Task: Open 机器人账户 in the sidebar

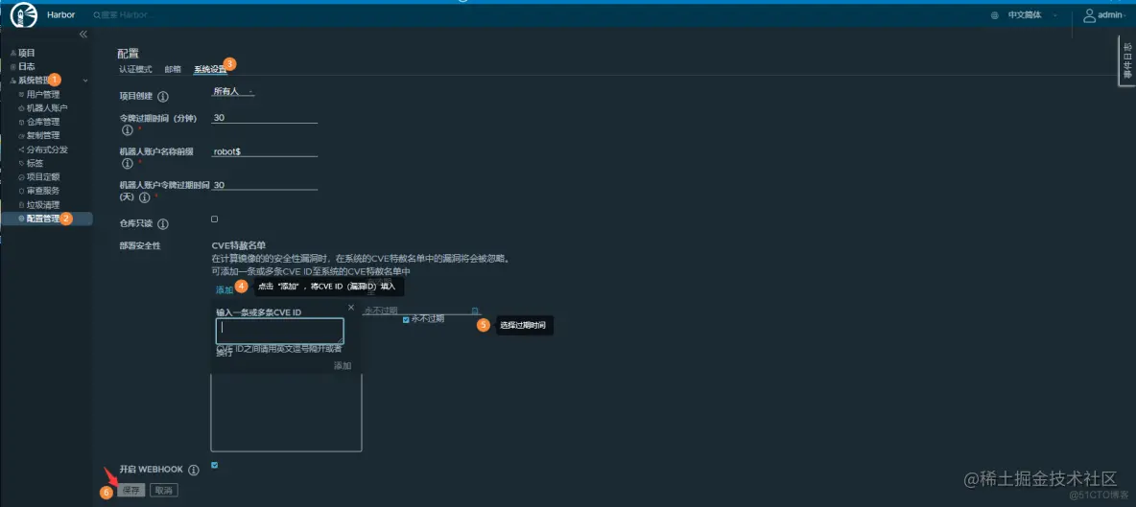Action: pos(47,107)
